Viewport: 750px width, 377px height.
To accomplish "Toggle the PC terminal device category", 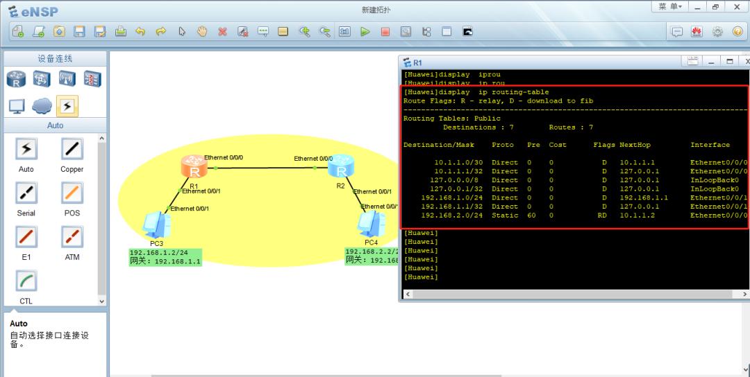I will [17, 106].
